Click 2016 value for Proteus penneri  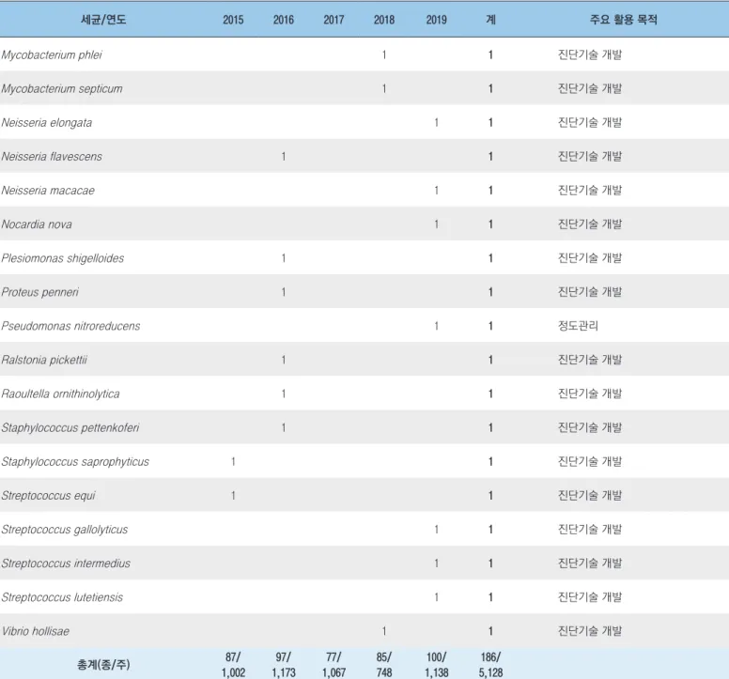tap(283, 292)
